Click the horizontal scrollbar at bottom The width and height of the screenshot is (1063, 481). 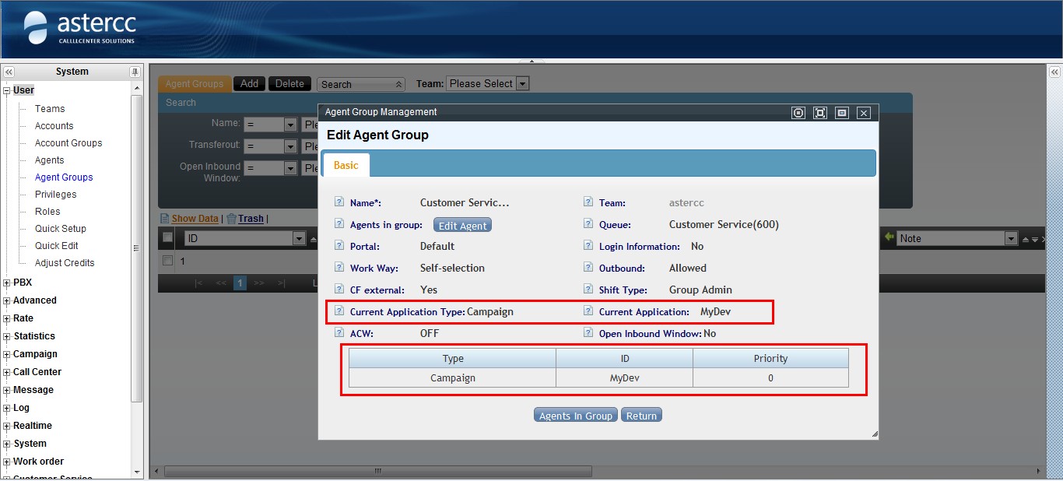[x=377, y=471]
